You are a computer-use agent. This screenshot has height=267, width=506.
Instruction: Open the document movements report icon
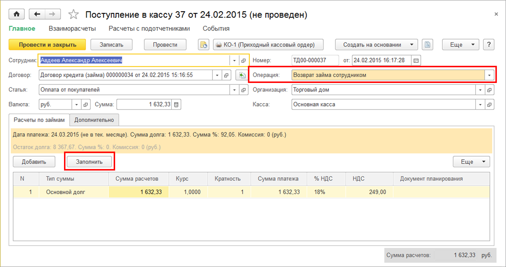click(x=203, y=45)
